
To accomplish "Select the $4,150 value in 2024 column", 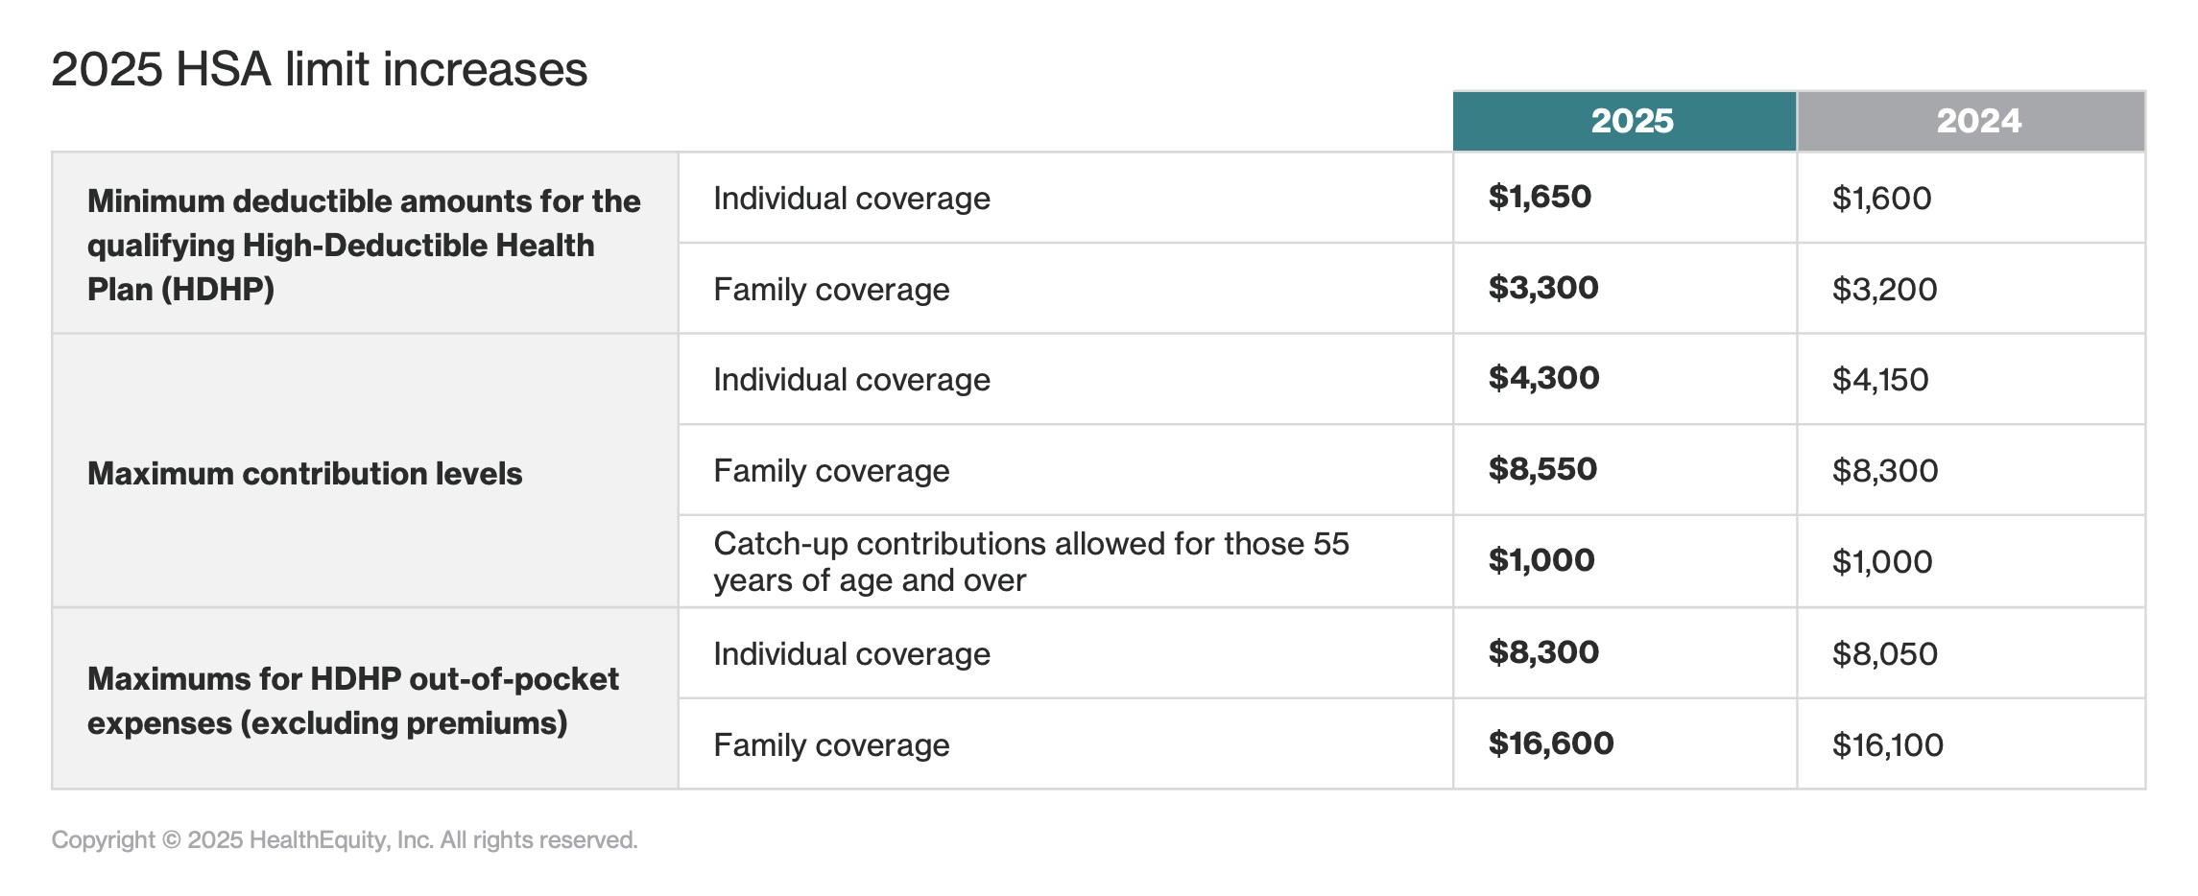I will (x=1879, y=380).
